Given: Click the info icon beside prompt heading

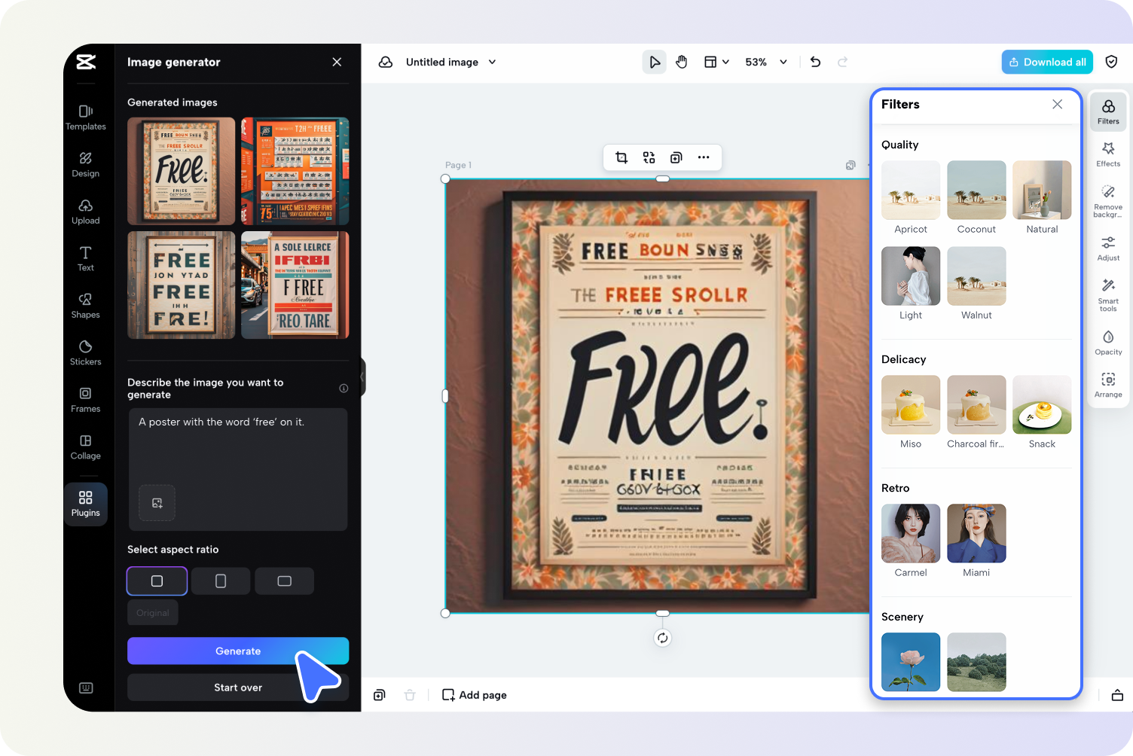Looking at the screenshot, I should 344,389.
